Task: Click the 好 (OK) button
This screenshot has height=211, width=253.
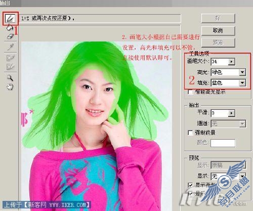Action: coord(218,18)
